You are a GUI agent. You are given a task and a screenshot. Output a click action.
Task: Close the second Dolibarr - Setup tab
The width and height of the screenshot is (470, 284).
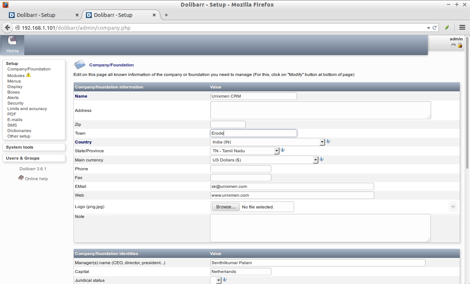(154, 15)
